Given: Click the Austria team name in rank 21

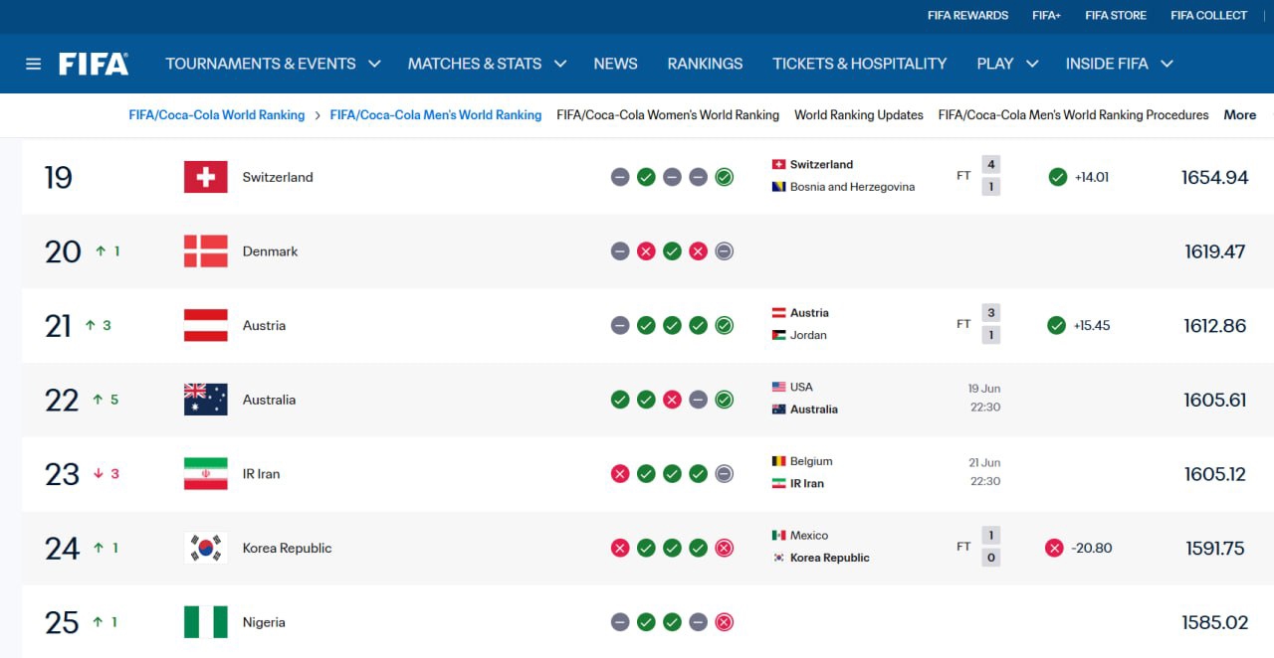Looking at the screenshot, I should point(264,325).
